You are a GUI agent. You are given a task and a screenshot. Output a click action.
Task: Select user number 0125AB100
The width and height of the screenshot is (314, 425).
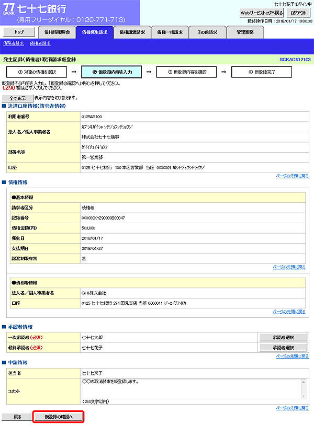click(92, 117)
